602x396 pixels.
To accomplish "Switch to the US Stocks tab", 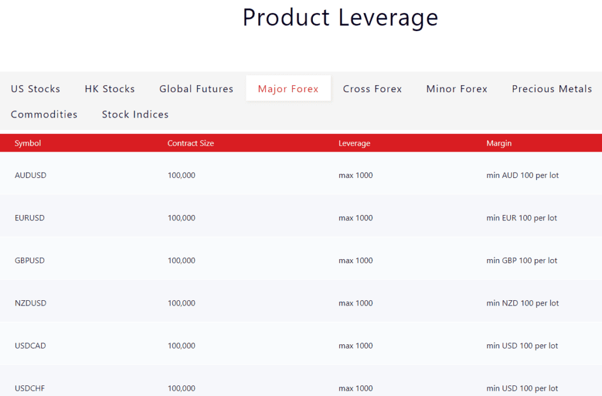I will pos(35,89).
